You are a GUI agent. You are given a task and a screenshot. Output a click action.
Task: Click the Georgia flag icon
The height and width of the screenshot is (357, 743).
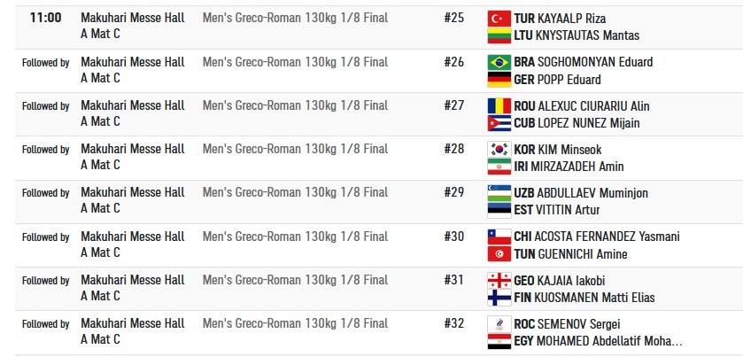499,280
